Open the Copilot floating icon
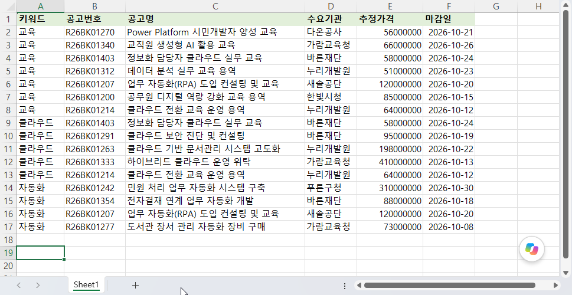 (531, 249)
